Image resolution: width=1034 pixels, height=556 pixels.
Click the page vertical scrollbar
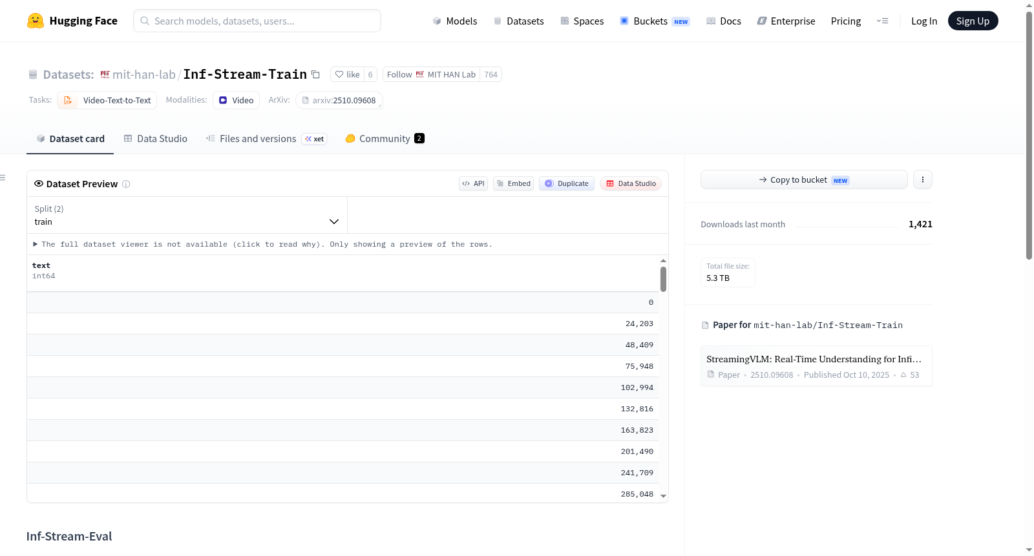(1029, 136)
